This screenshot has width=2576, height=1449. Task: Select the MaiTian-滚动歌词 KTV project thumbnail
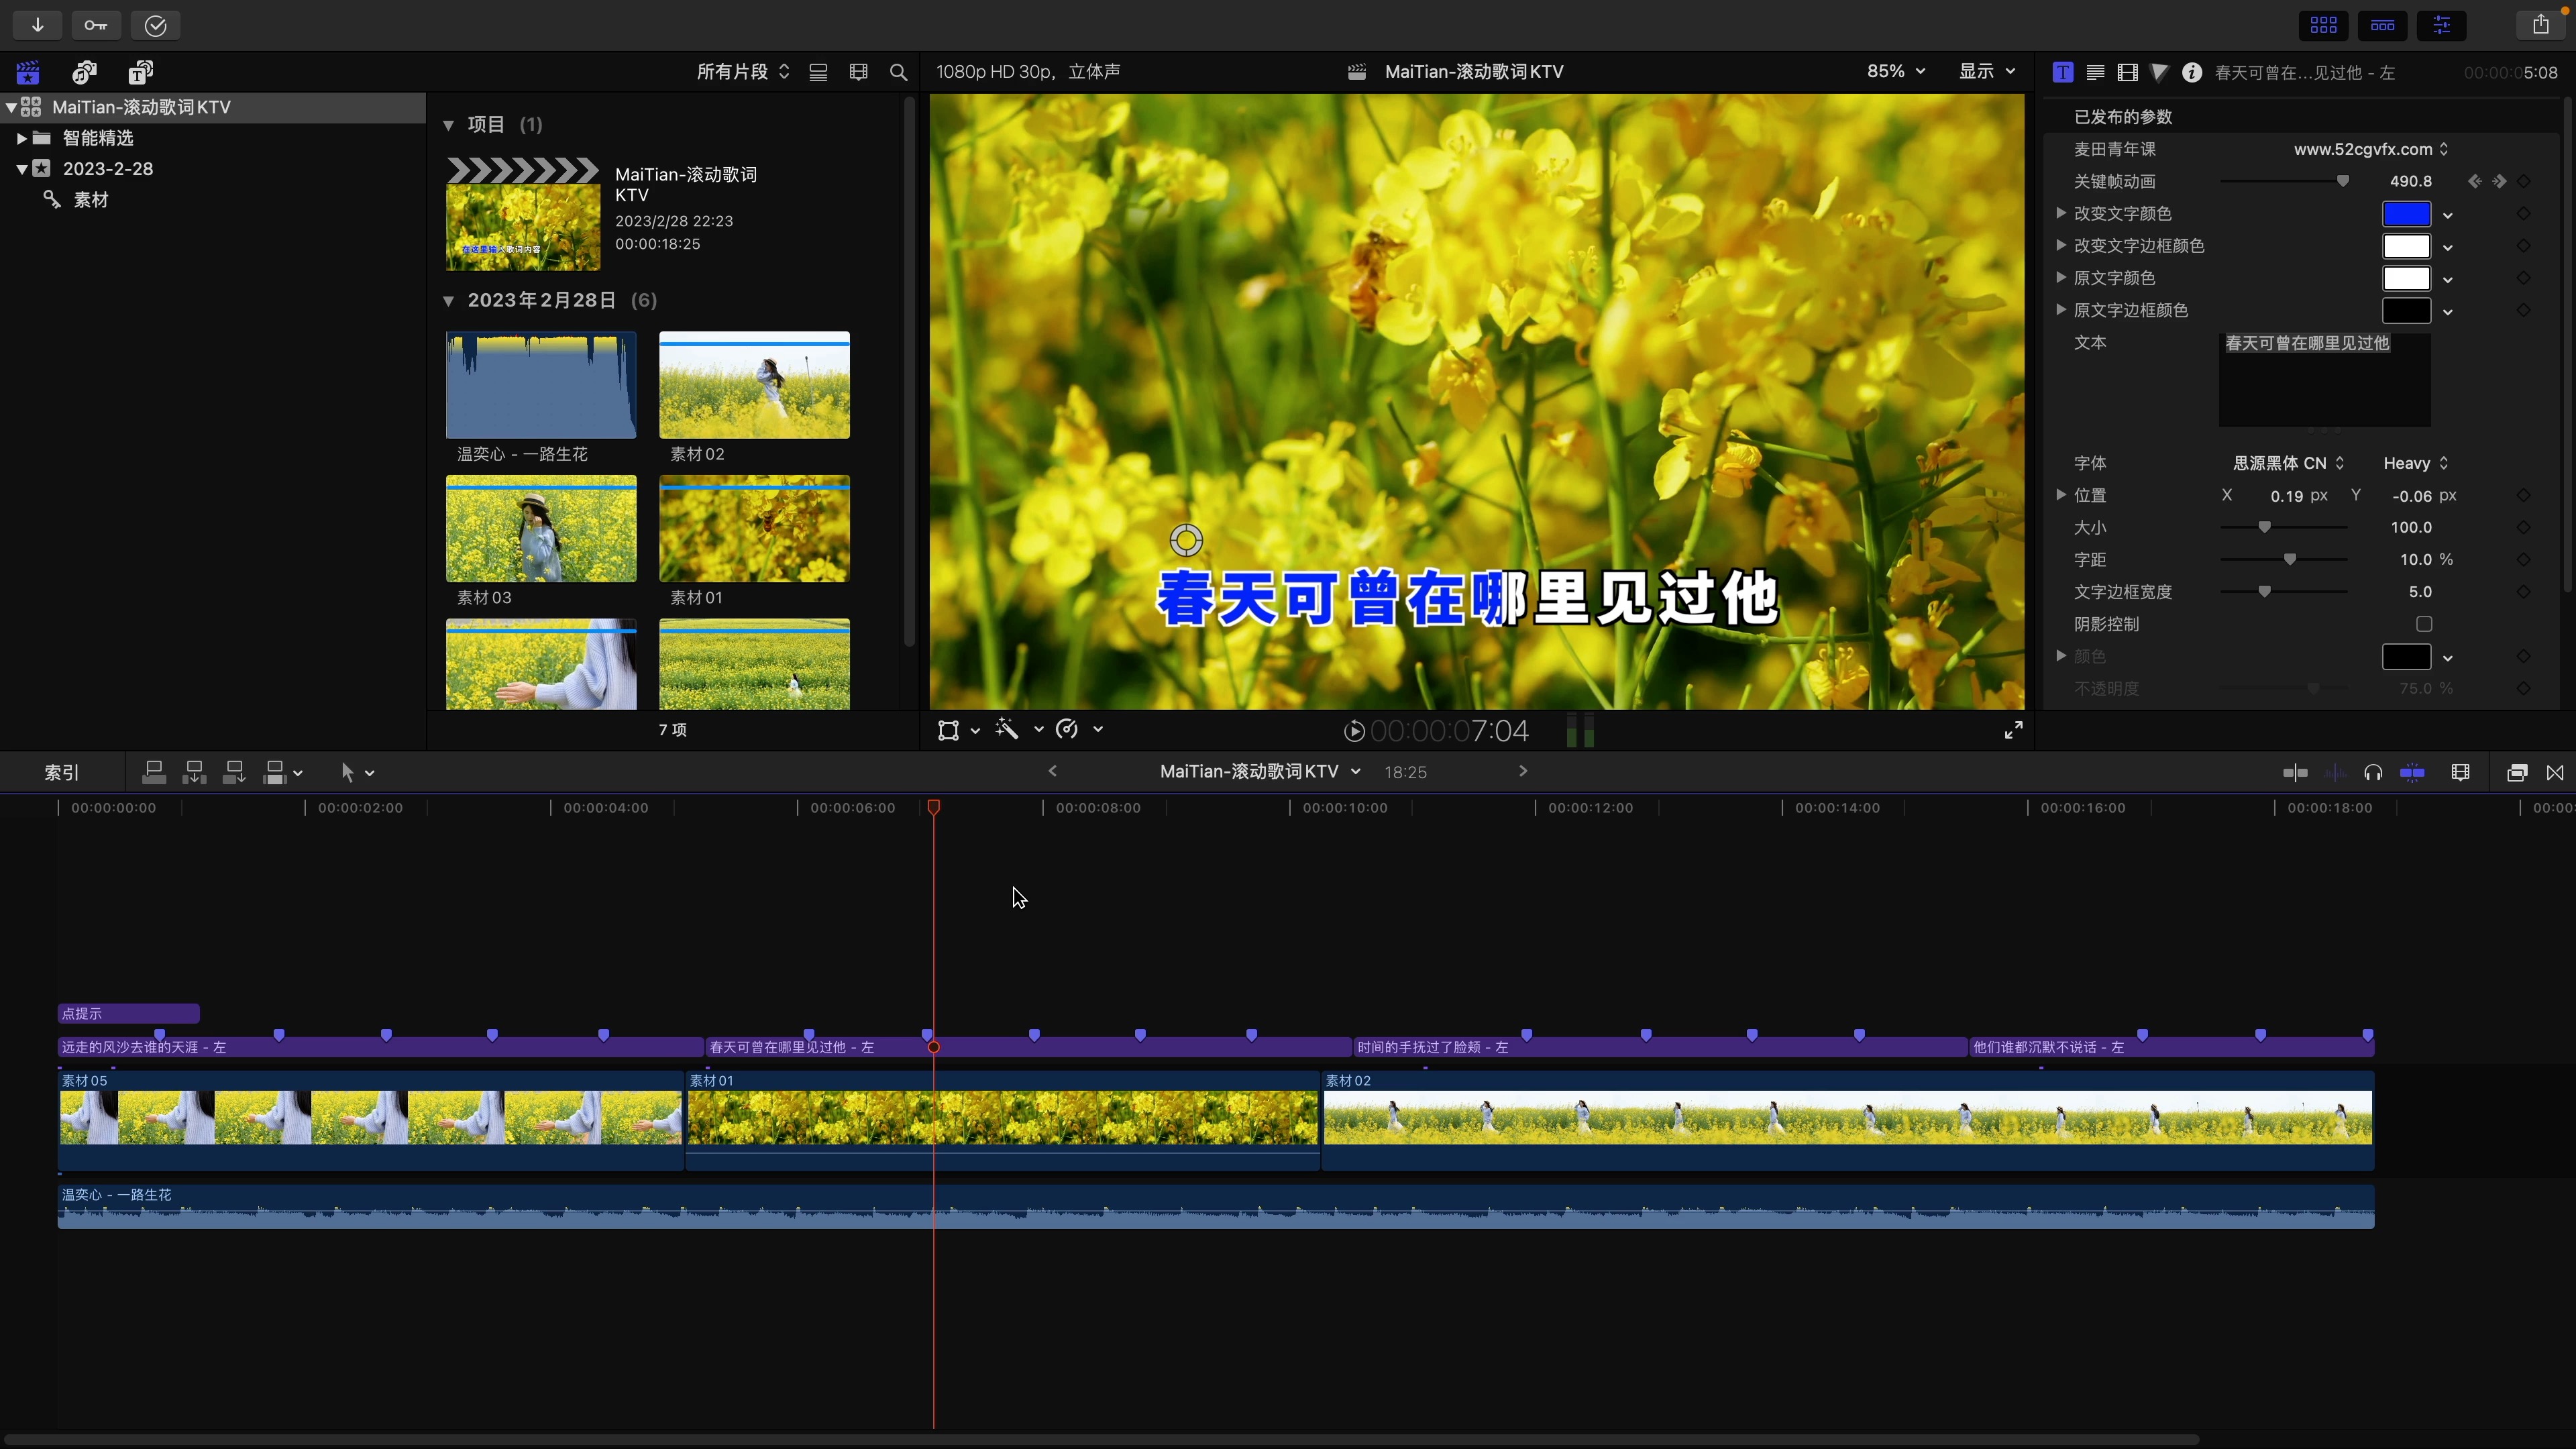(523, 214)
